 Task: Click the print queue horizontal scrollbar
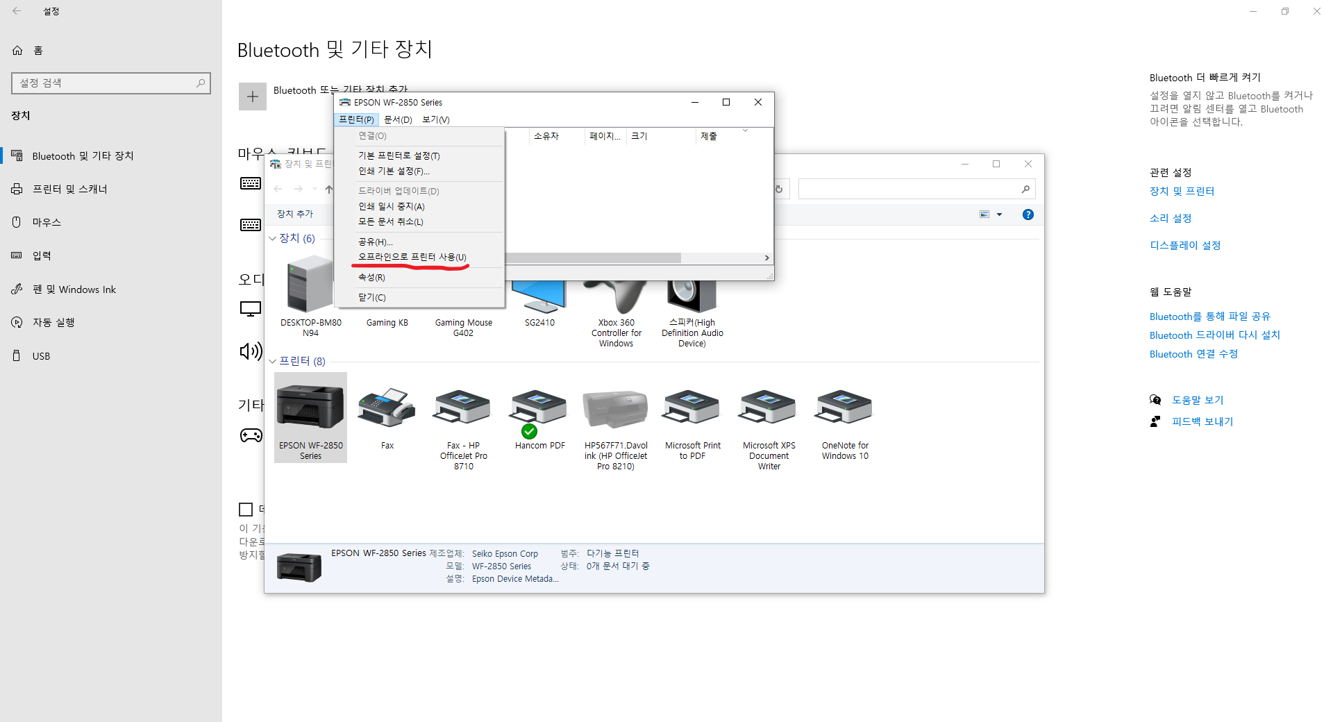point(594,258)
